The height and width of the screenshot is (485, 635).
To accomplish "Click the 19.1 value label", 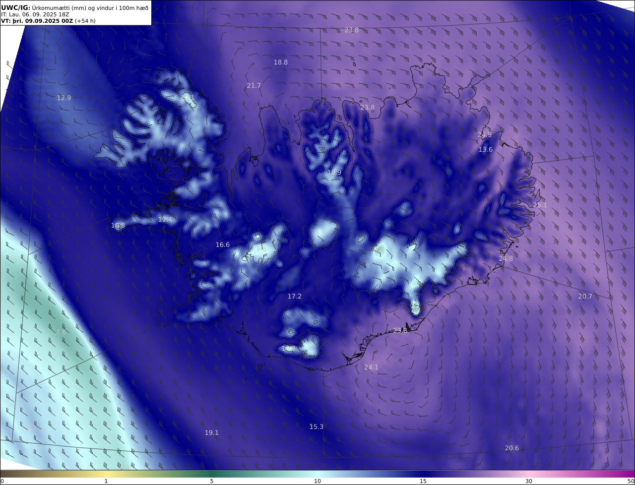I will 212,433.
